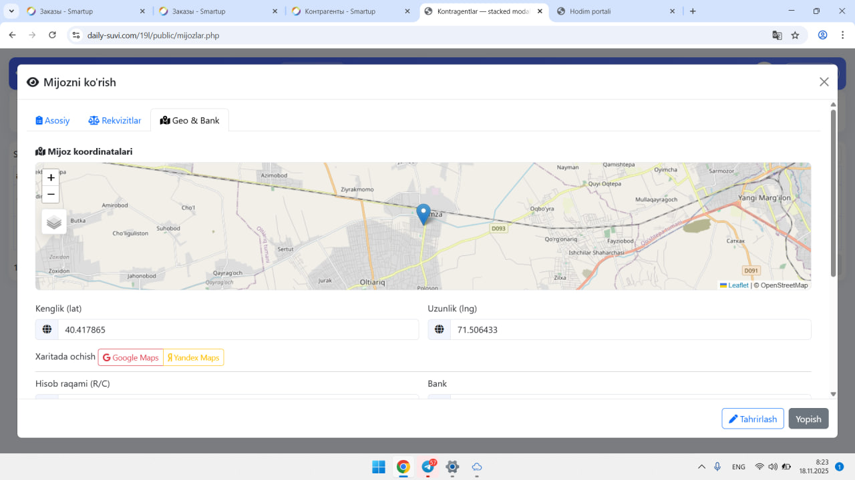This screenshot has height=480, width=855.
Task: Open the map layers control
Action: 54,222
